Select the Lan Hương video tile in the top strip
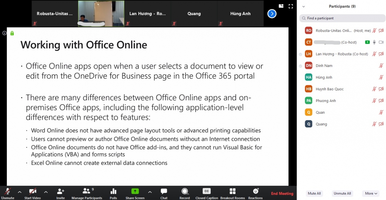The width and height of the screenshot is (386, 200). point(148,14)
